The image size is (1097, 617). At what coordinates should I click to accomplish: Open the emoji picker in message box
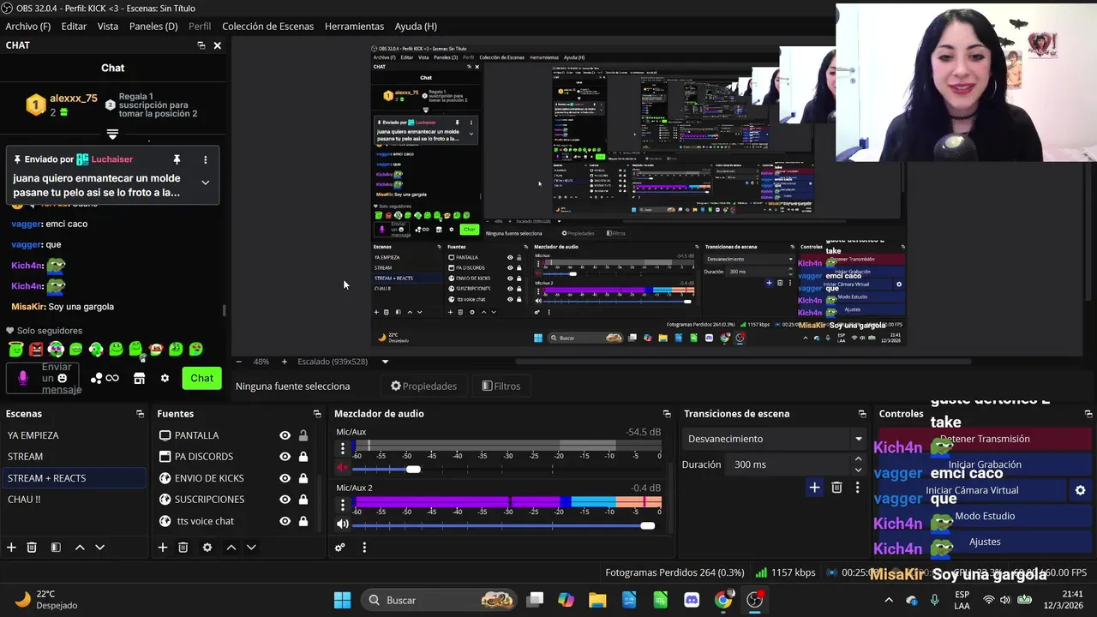(62, 378)
